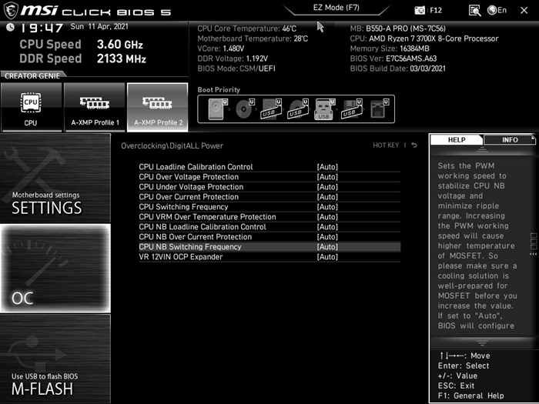Toggle A-XMP Profile 2
This screenshot has height=404, width=539.
coord(157,108)
